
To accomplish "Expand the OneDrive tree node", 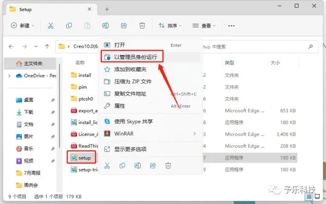I will point(9,76).
